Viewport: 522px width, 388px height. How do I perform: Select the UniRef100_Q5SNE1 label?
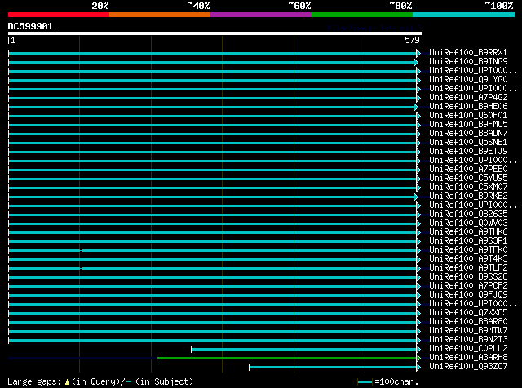click(x=468, y=142)
